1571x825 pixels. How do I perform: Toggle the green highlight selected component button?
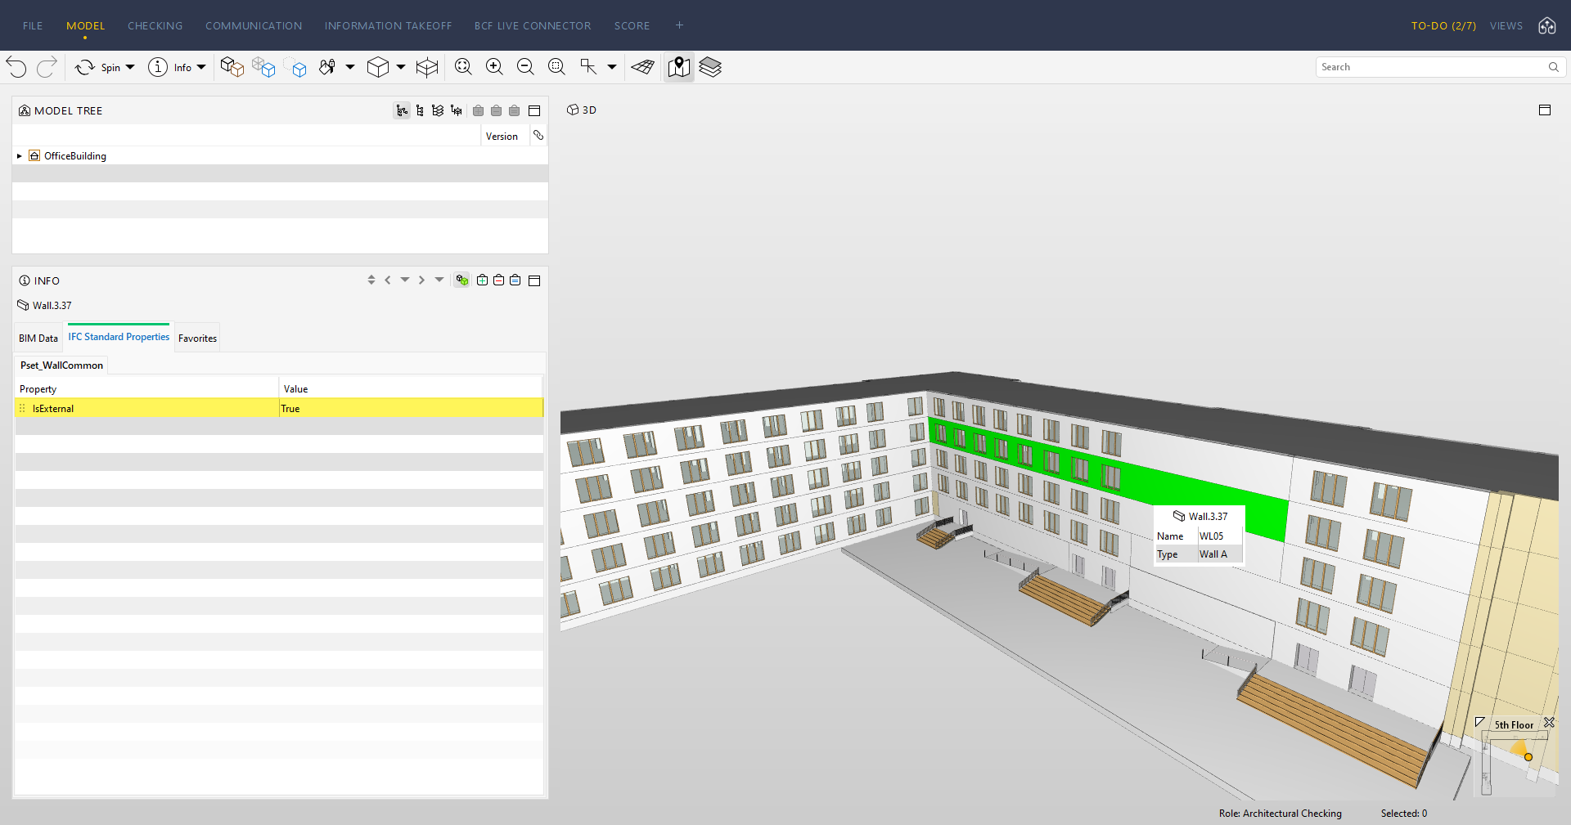coord(462,280)
